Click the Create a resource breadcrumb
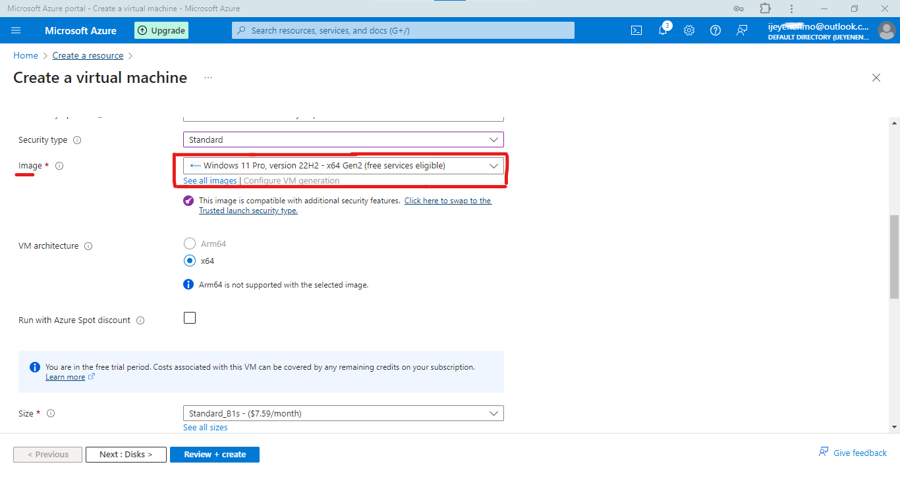The width and height of the screenshot is (900, 479). click(x=88, y=56)
